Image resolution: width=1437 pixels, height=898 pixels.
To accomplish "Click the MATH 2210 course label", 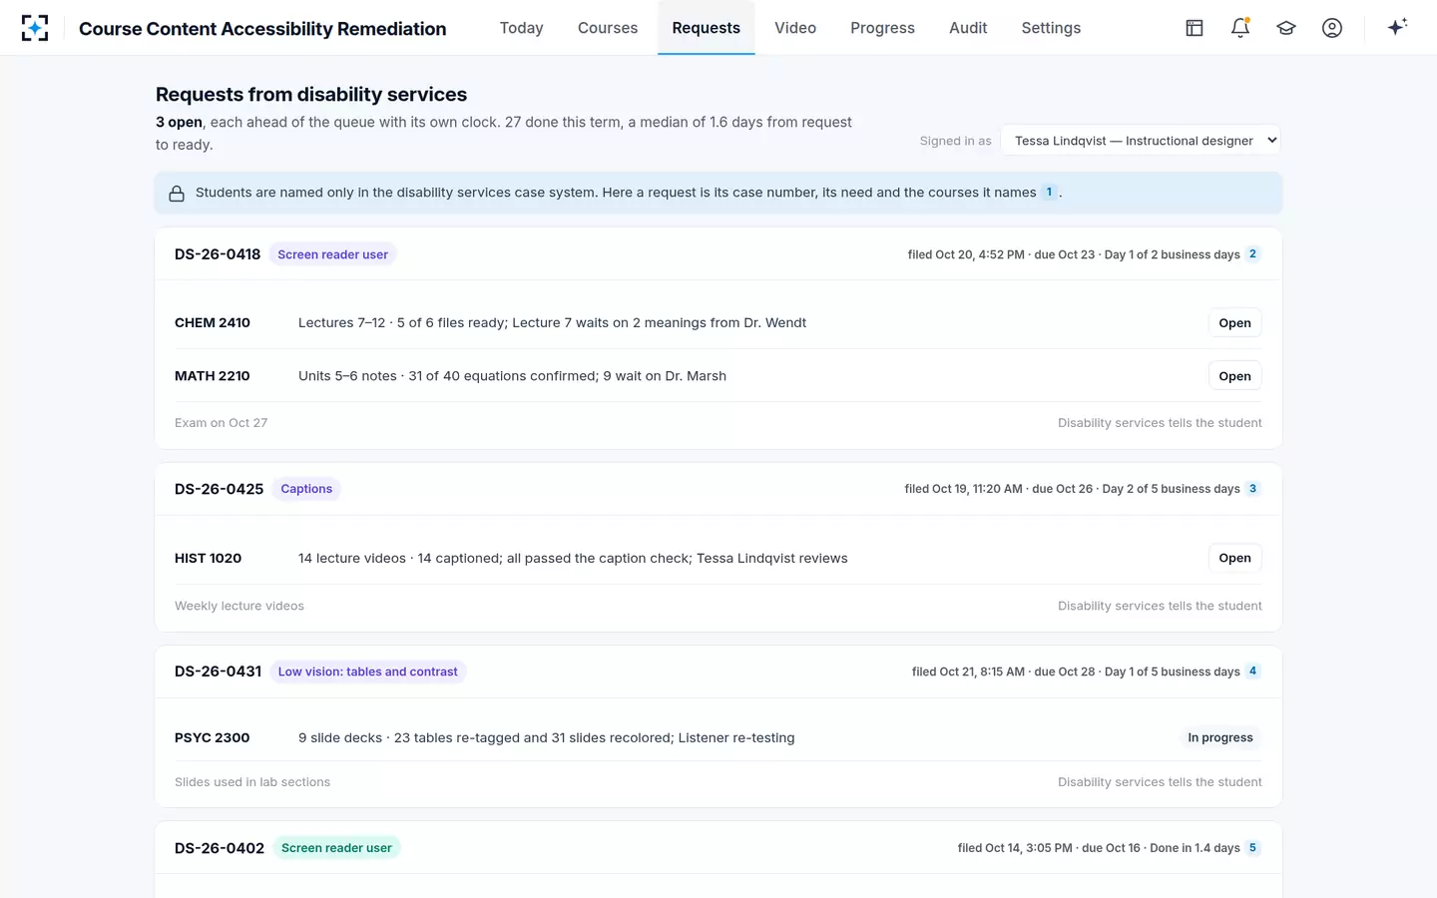I will [x=213, y=376].
